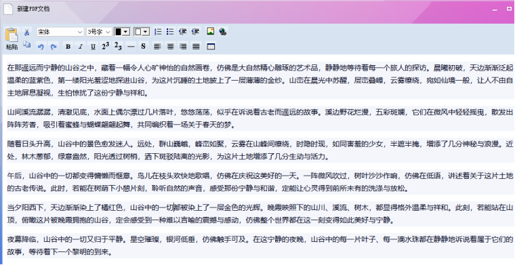Click in paragraph starting 午后，山谷中
Screen dimensions: 515x265
pyautogui.click(x=260, y=182)
